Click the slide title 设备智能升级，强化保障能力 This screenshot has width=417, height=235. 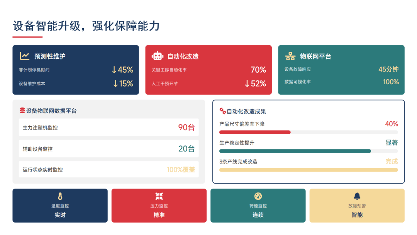(x=86, y=26)
